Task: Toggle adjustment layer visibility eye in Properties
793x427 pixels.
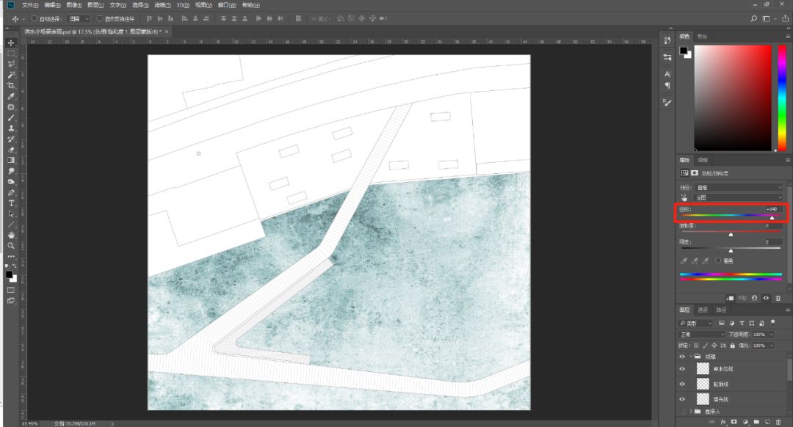Action: tap(766, 298)
